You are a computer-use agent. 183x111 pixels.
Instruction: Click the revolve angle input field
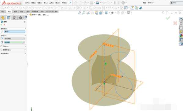point(14,42)
